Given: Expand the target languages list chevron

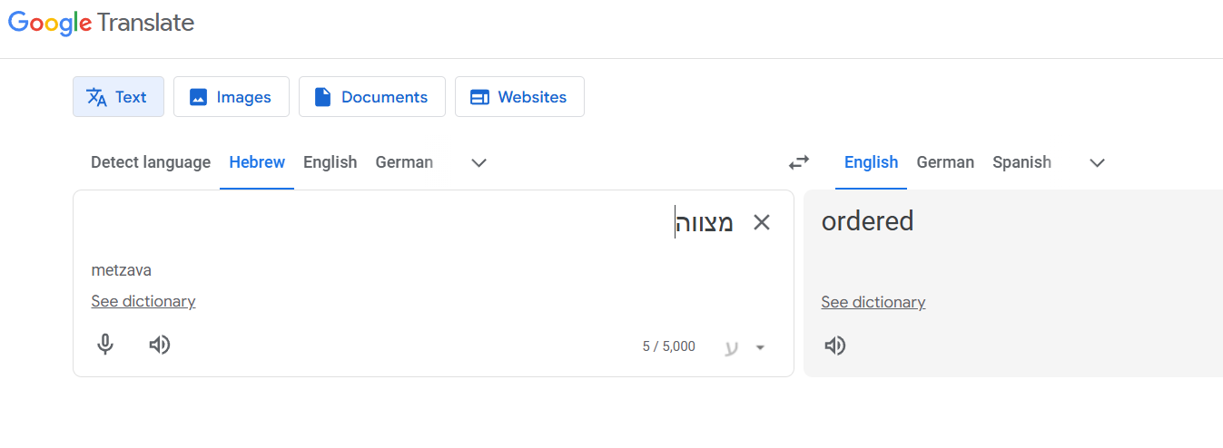Looking at the screenshot, I should [x=1097, y=163].
